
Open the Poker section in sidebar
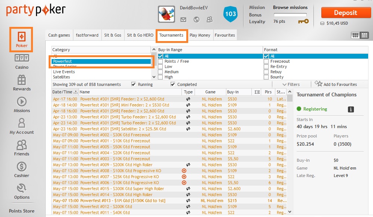pos(21,40)
